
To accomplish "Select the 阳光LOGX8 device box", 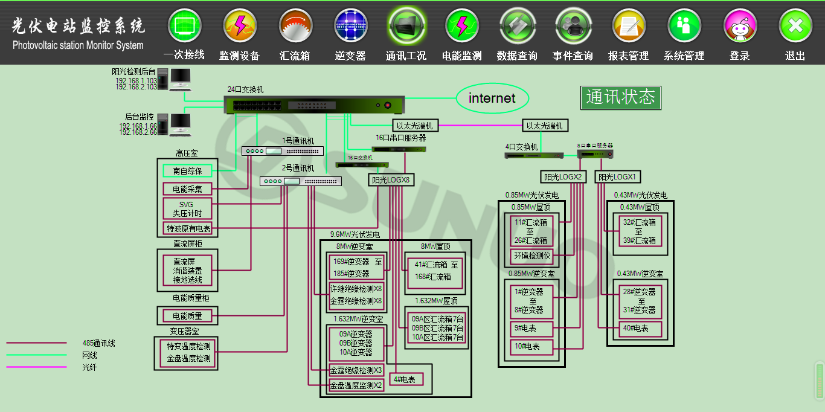I will (391, 180).
